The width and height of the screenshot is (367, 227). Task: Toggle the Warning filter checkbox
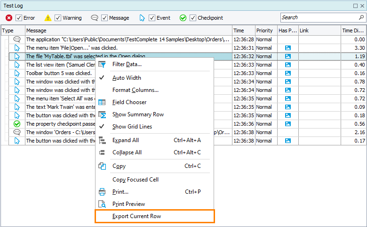coord(58,18)
